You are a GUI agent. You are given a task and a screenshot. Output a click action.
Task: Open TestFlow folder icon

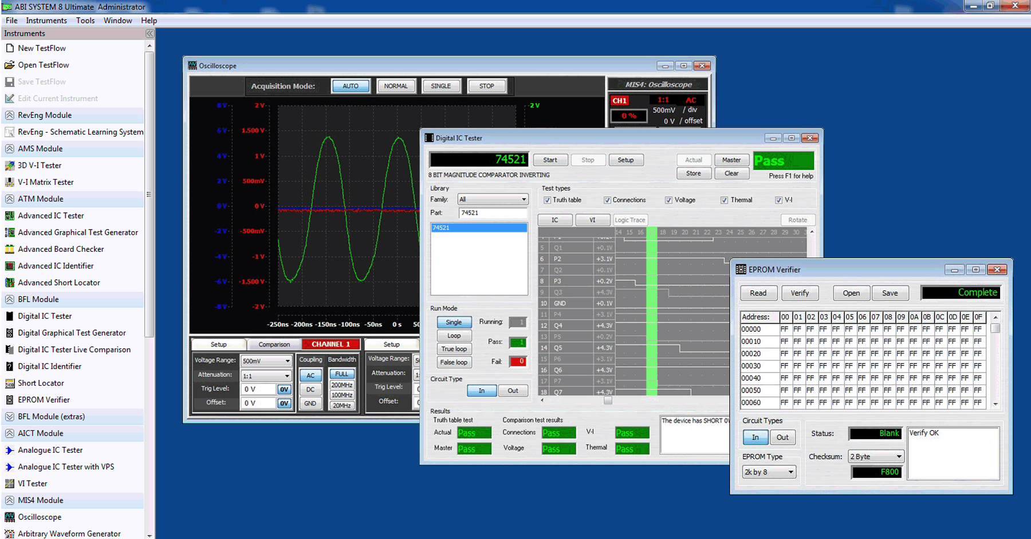[x=10, y=65]
